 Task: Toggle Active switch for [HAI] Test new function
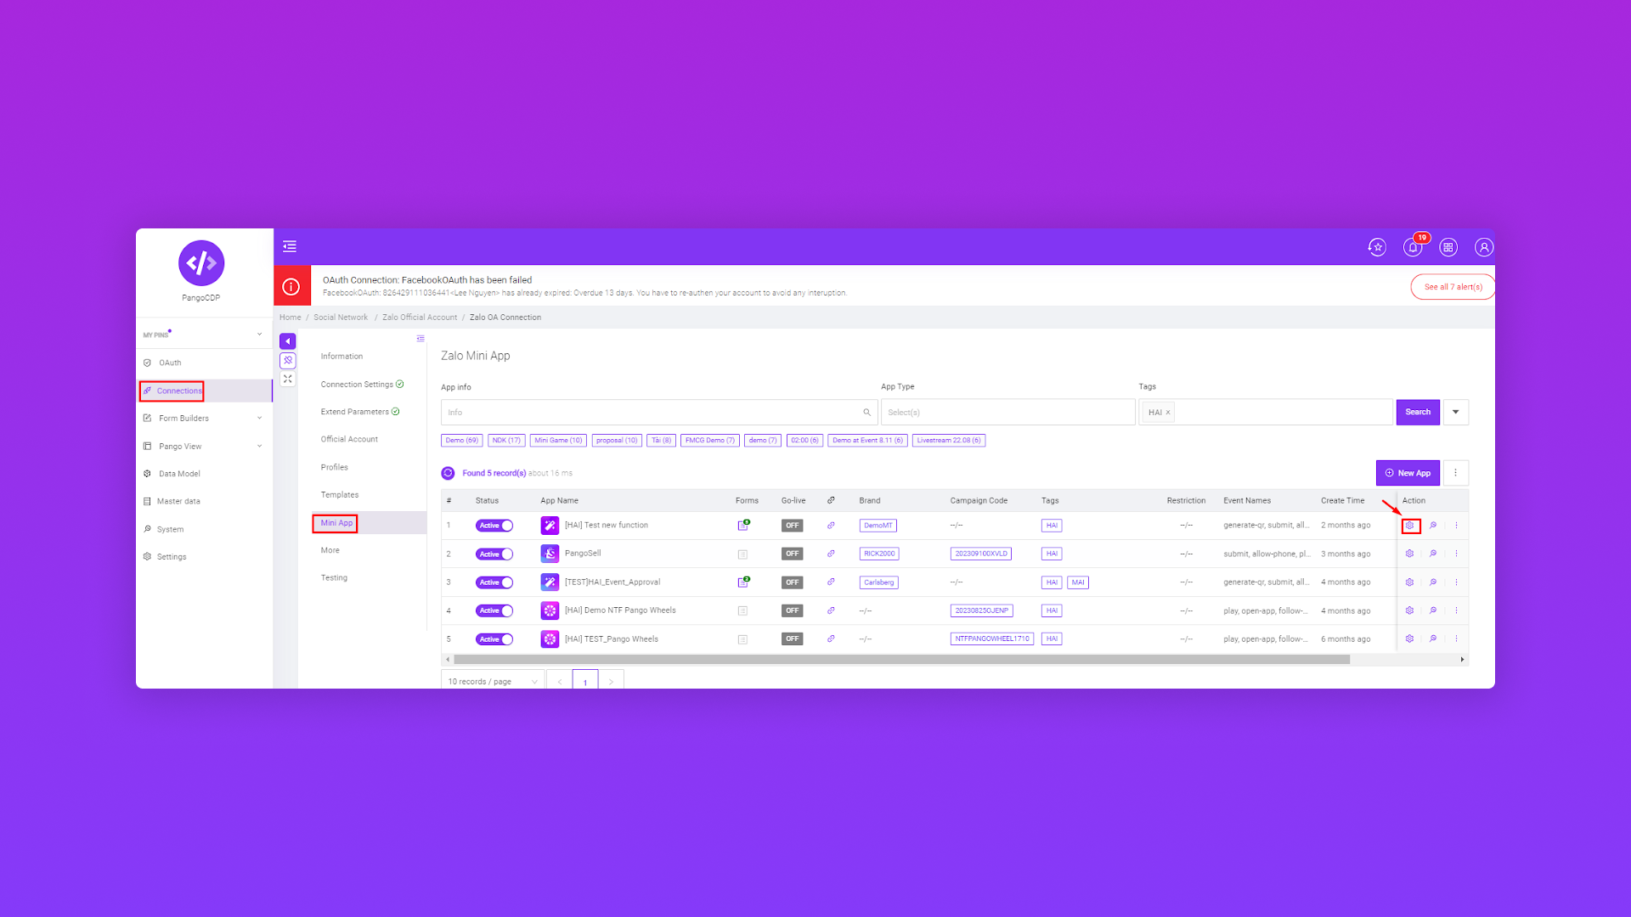(x=494, y=526)
